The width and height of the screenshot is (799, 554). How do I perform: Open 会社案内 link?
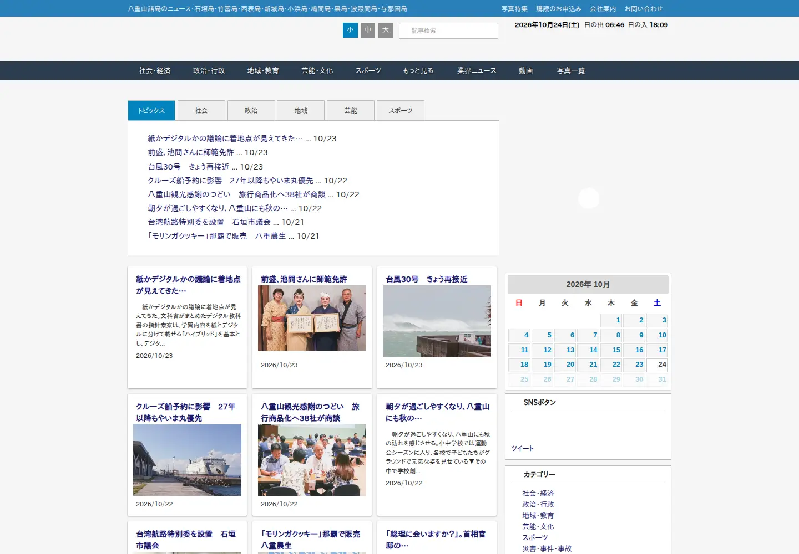603,9
